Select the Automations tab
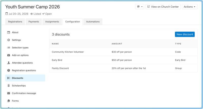 pyautogui.click(x=93, y=22)
